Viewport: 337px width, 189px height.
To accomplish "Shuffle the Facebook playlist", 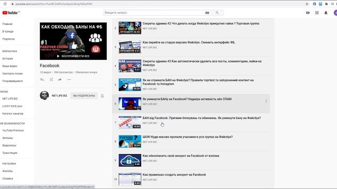I will (x=51, y=79).
